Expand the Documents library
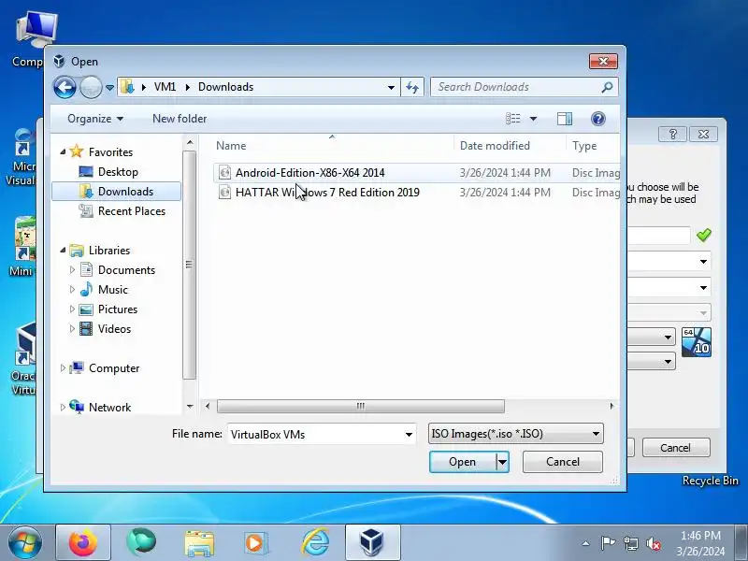The width and height of the screenshot is (748, 561). click(73, 270)
